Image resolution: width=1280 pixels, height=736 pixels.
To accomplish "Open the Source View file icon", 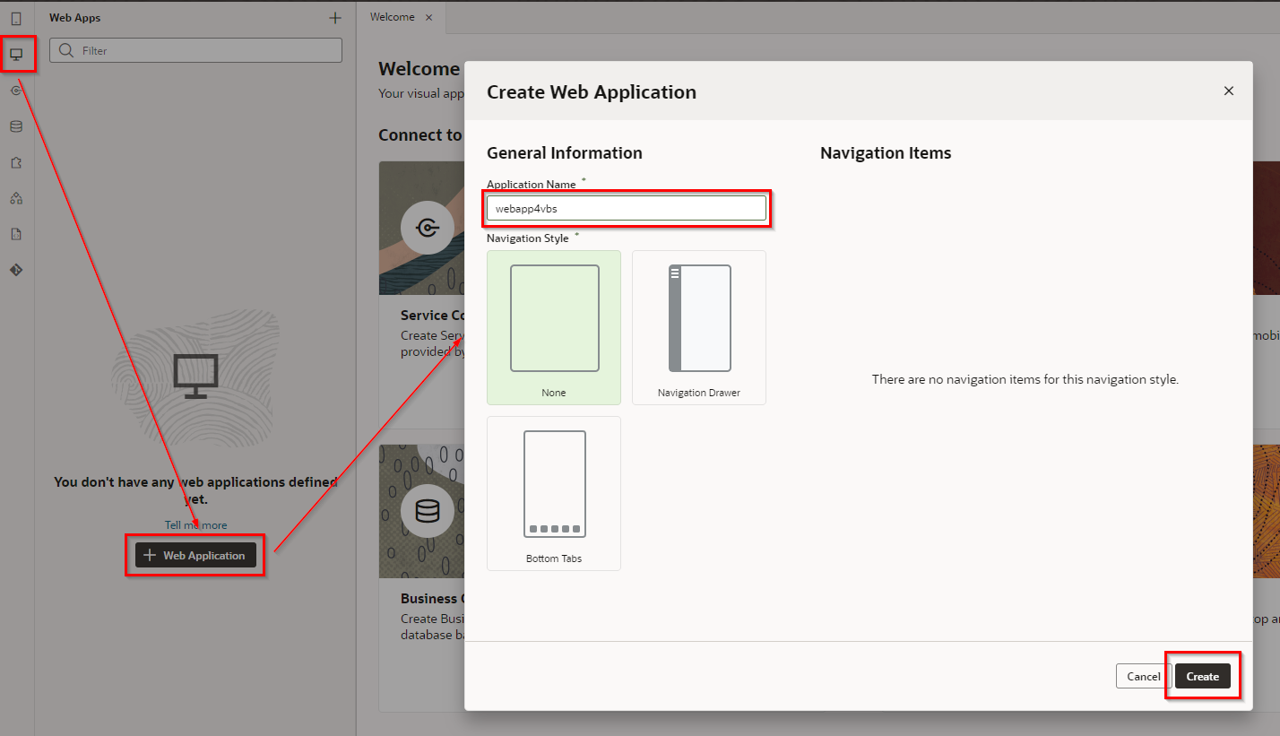I will coord(16,234).
